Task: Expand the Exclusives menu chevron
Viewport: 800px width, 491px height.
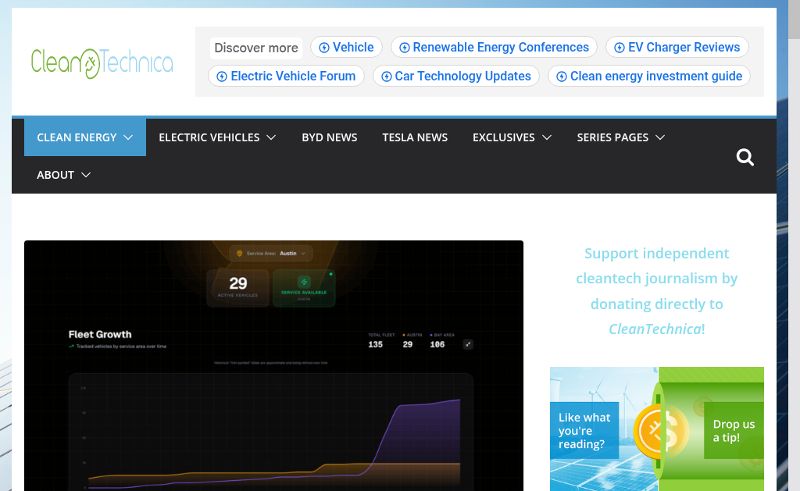Action: coord(547,137)
